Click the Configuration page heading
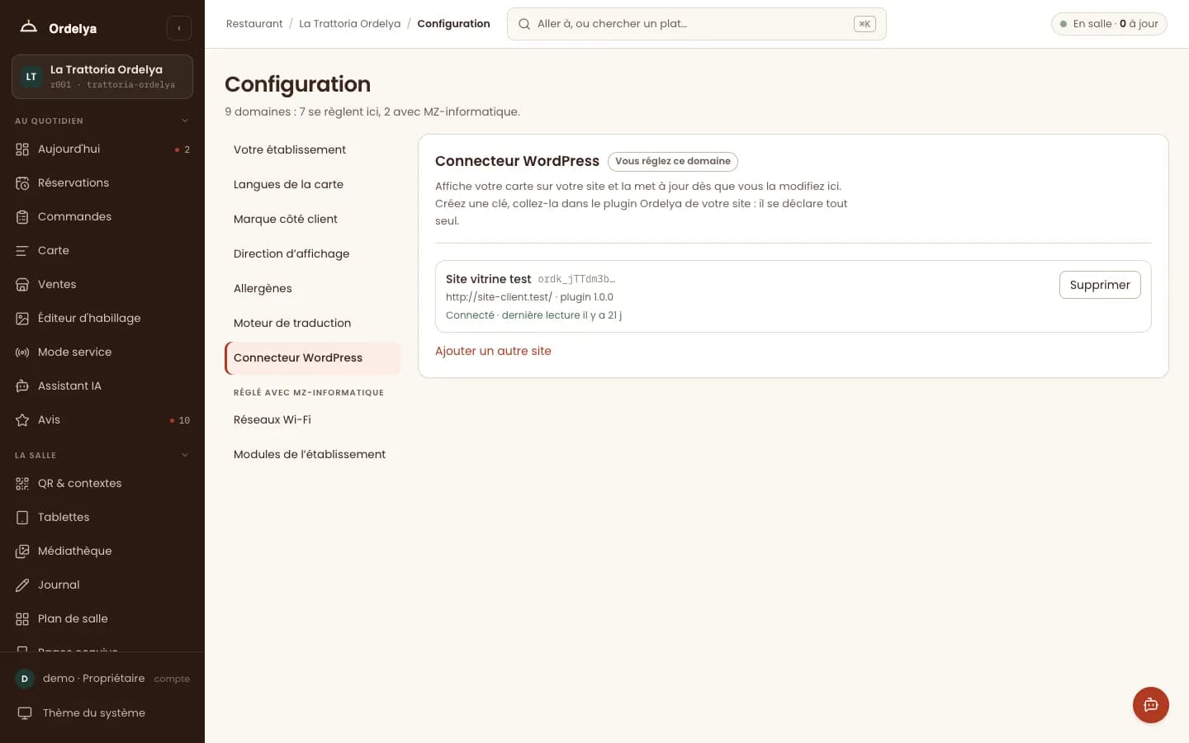The image size is (1189, 743). click(x=297, y=84)
